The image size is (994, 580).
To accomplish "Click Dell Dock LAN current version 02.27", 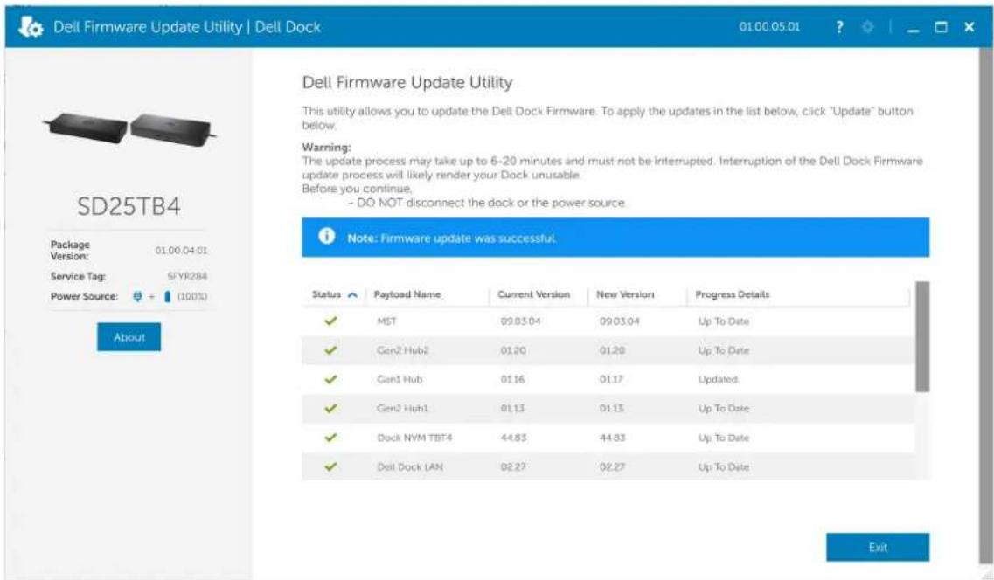I will (x=513, y=466).
